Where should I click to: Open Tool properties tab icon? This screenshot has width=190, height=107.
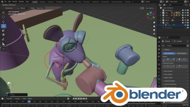point(159,42)
